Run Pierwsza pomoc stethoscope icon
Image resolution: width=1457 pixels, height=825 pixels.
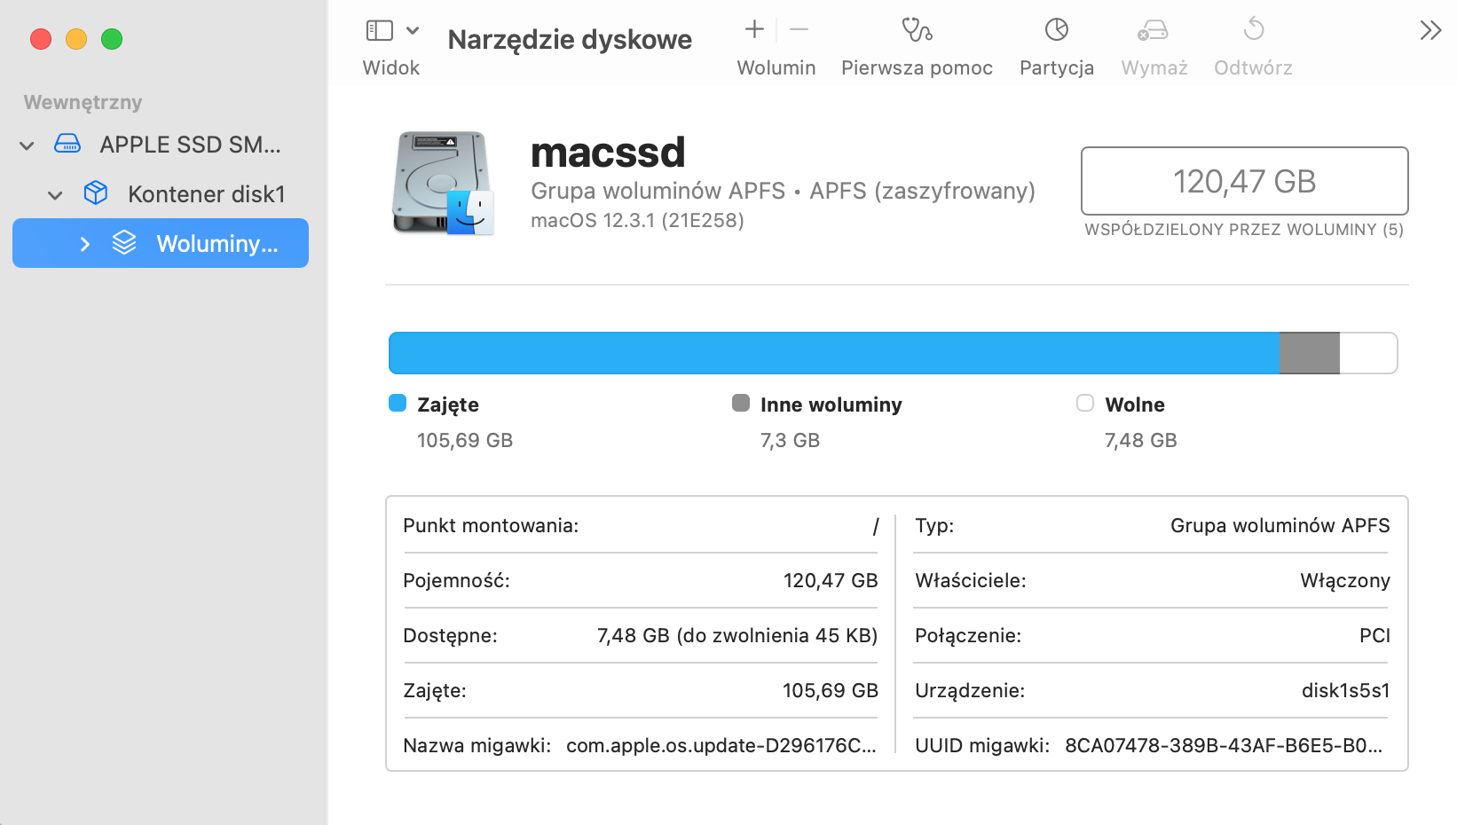coord(917,30)
